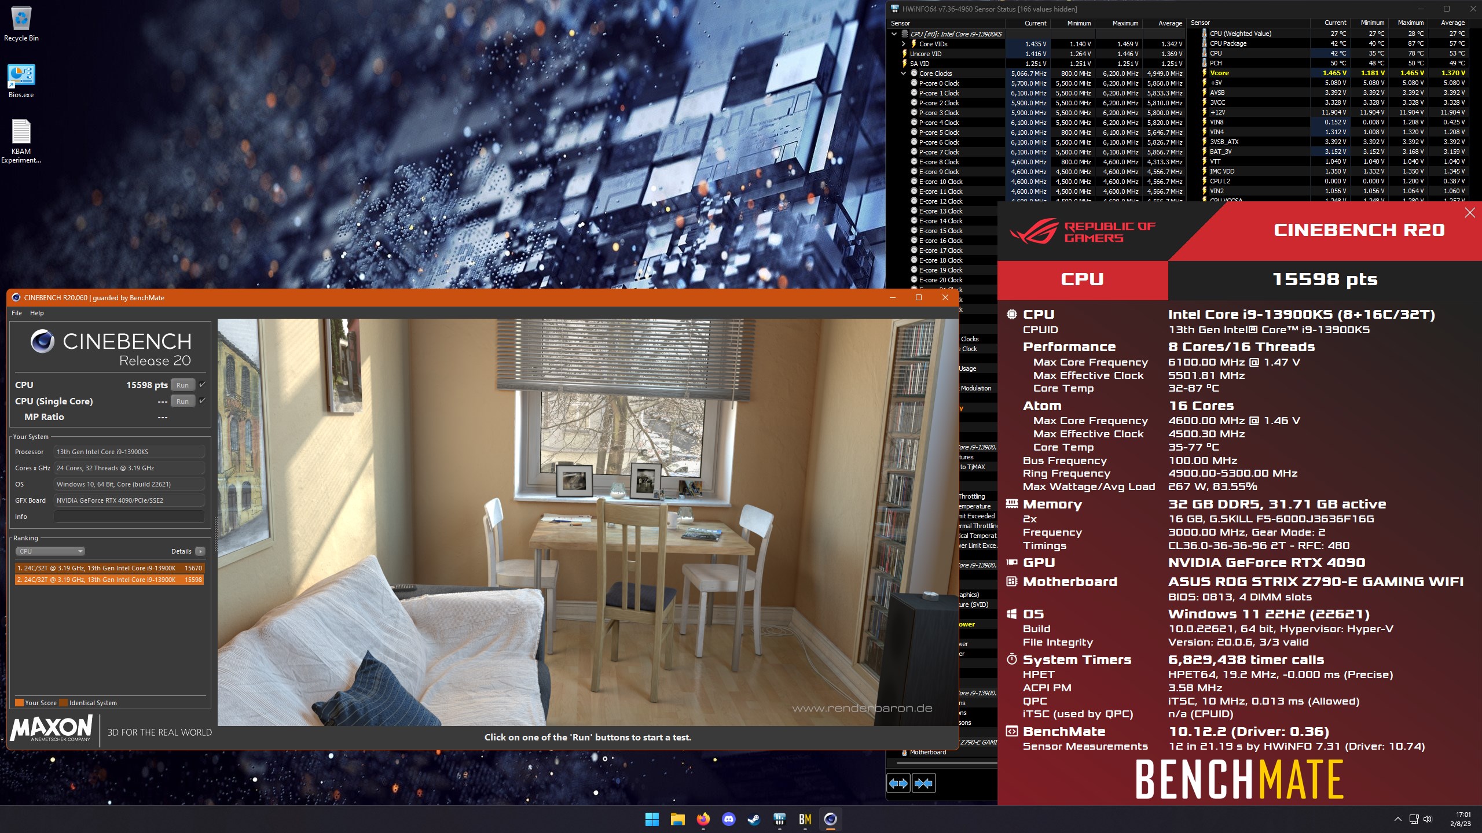Image resolution: width=1482 pixels, height=833 pixels.
Task: Collapse the CPU [#0] i9-13900KS sensor group
Action: (x=894, y=34)
